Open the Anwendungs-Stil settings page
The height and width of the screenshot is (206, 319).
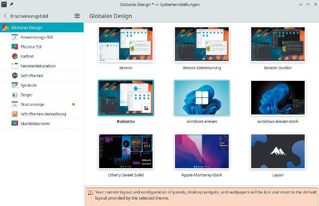point(42,37)
